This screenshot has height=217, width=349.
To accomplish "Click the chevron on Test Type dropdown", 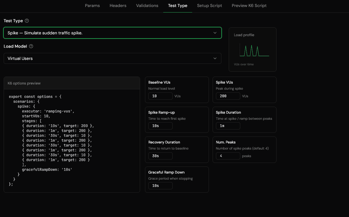I will 215,33.
